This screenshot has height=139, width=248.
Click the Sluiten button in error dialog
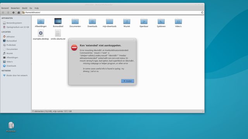pos(127,81)
